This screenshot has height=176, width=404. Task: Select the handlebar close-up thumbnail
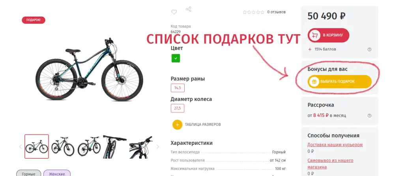pyautogui.click(x=141, y=147)
